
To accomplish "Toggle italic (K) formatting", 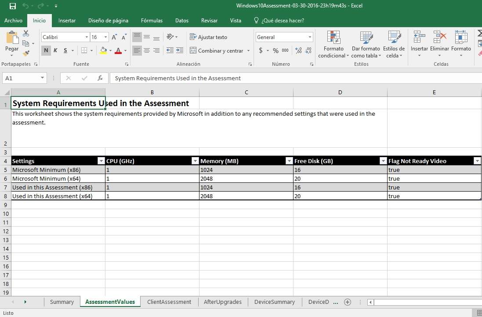I will [55, 50].
